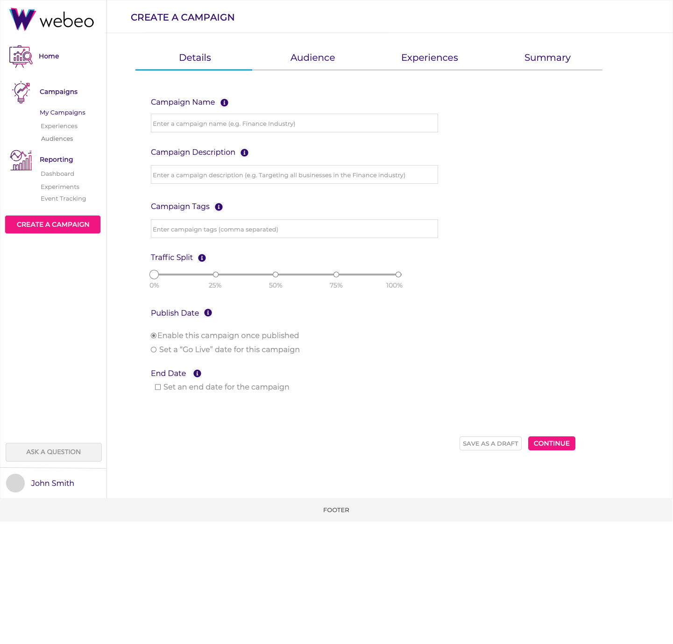The width and height of the screenshot is (673, 644).
Task: Save the campaign as a draft
Action: (490, 443)
